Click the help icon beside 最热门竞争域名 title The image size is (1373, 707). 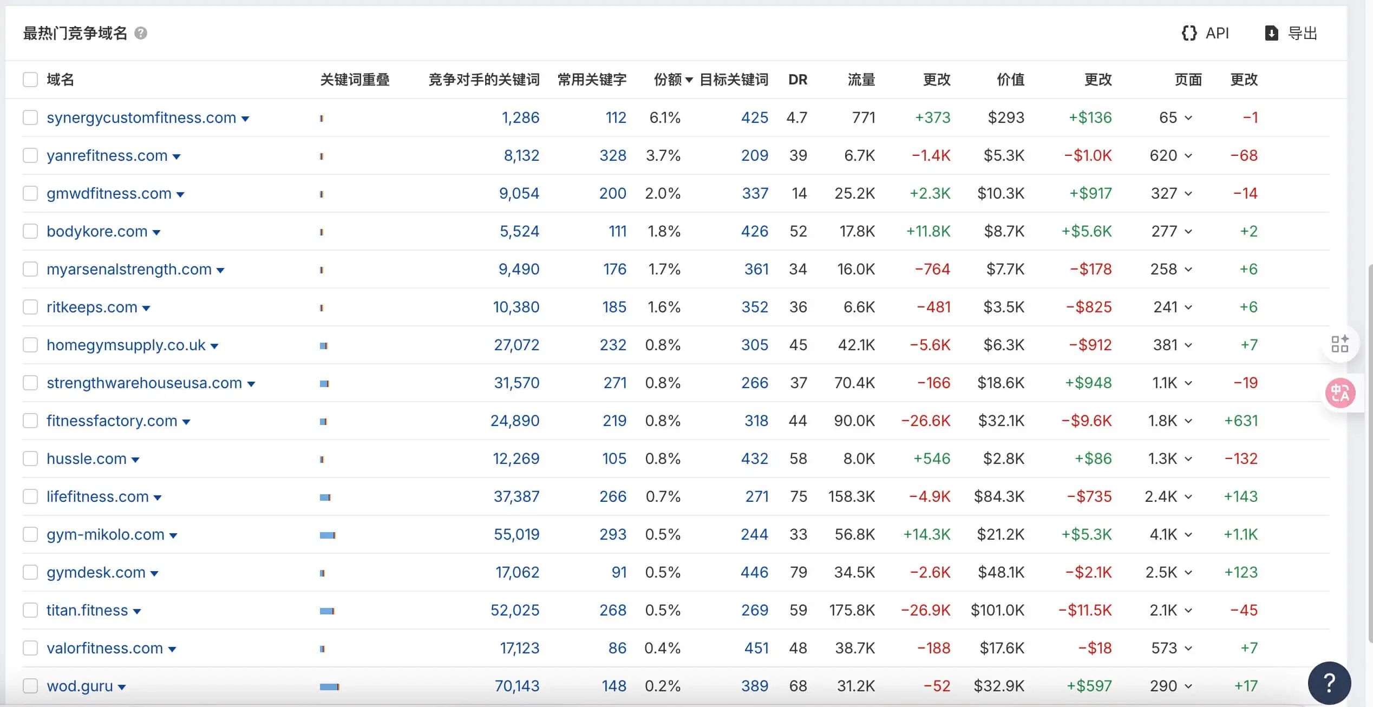141,33
